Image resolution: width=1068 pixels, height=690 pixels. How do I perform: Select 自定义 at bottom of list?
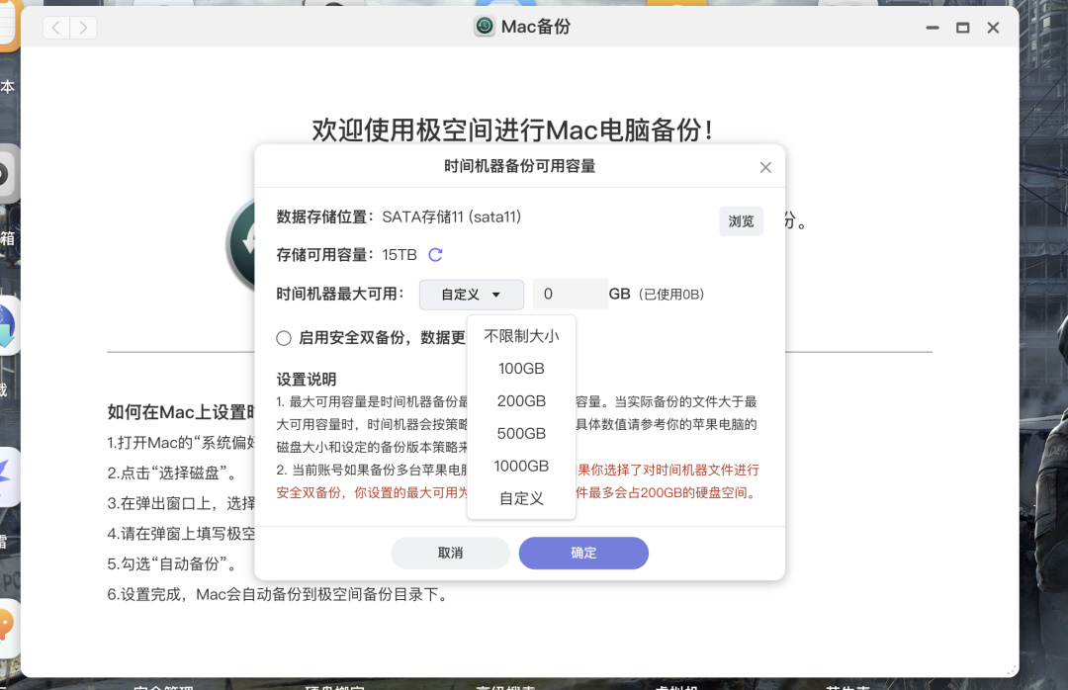tap(522, 498)
